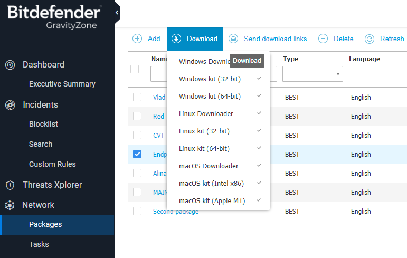Click the Threats Xplorer shield icon
The width and height of the screenshot is (407, 258).
[x=10, y=185]
